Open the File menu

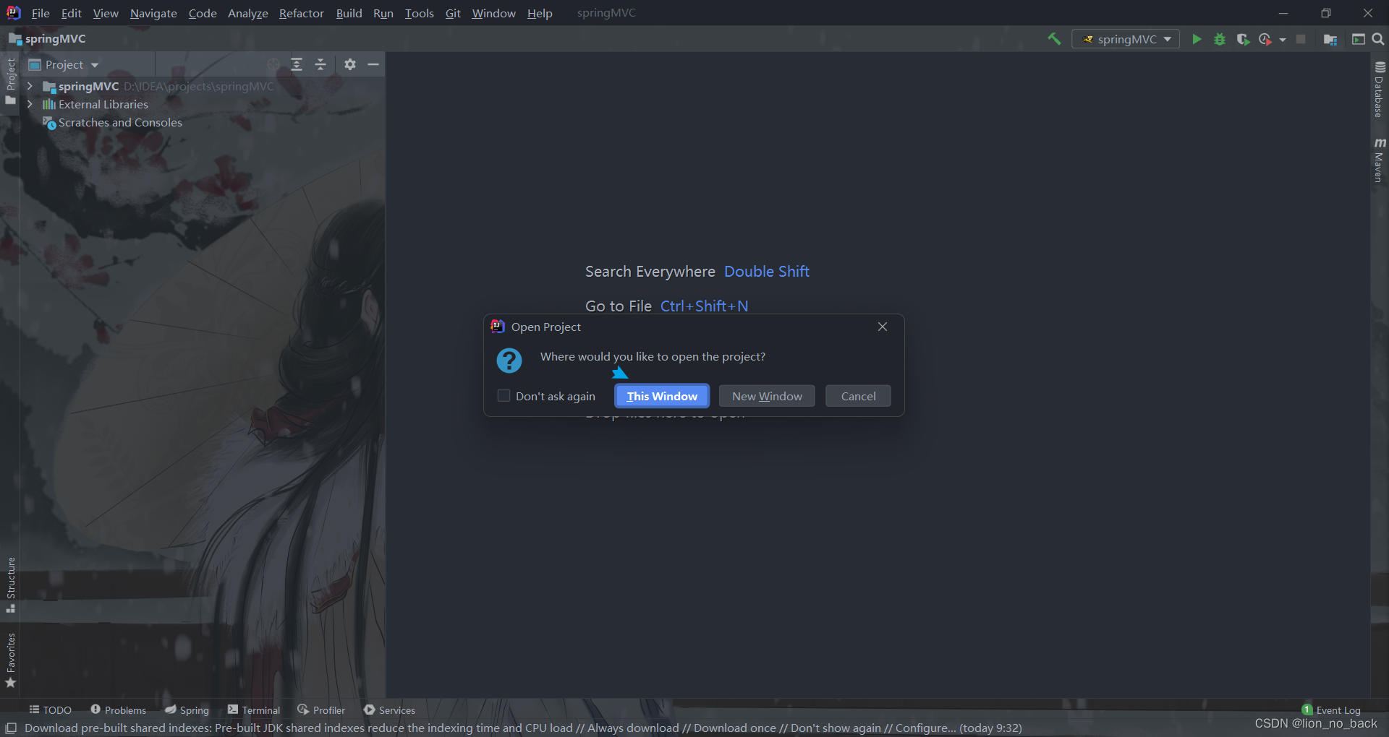[41, 13]
